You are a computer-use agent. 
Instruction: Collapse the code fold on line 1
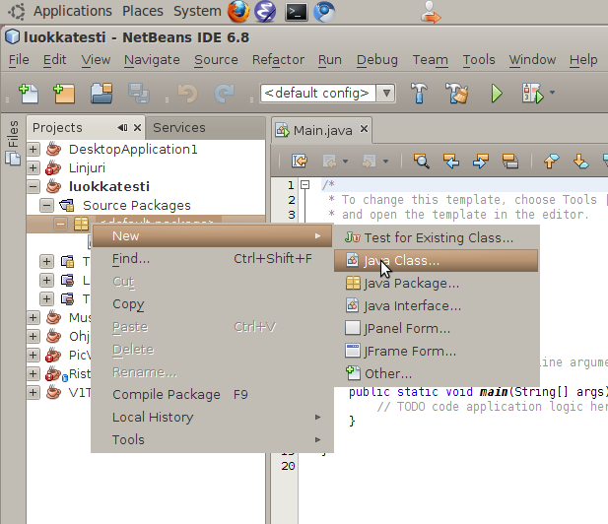click(x=305, y=185)
